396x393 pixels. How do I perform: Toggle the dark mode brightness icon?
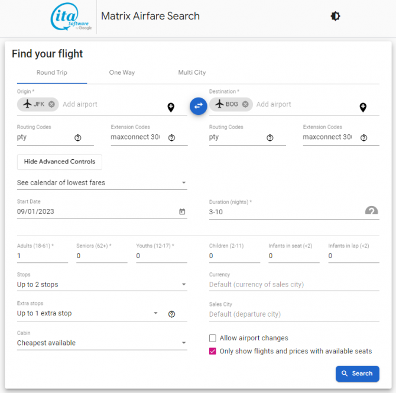point(335,17)
